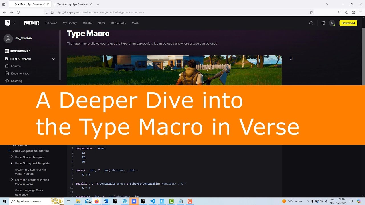
Task: Open Discover in header menu
Action: [x=51, y=23]
